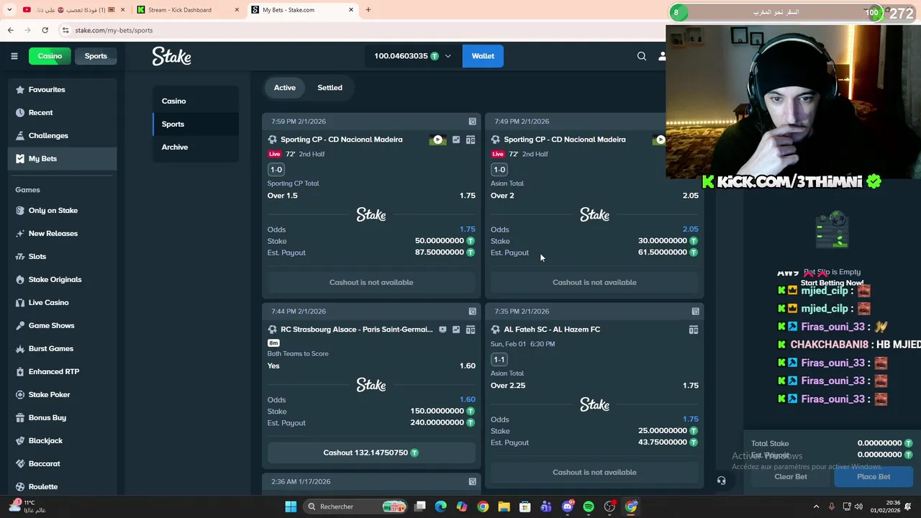Viewport: 921px width, 518px height.
Task: Open Only on Stake games
Action: (62, 210)
